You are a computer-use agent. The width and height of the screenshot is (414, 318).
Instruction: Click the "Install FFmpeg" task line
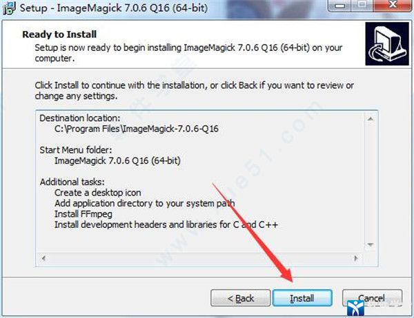83,214
